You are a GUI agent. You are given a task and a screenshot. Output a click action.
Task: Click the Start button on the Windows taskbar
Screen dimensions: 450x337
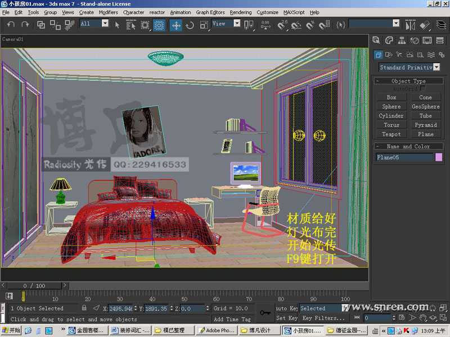[11, 330]
